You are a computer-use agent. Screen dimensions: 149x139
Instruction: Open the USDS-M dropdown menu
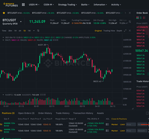coord(34,4)
